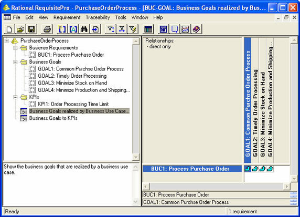Click the application icon left of File menu
The image size is (300, 217).
[x=7, y=17]
